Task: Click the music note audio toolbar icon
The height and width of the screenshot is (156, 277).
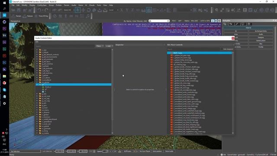Action: coord(87,16)
